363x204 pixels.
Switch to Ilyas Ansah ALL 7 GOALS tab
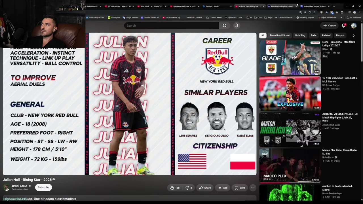(x=151, y=6)
